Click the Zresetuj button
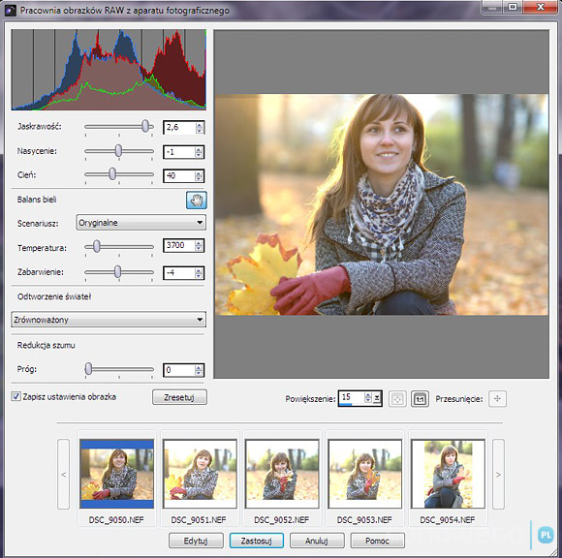The image size is (562, 558). (x=179, y=397)
